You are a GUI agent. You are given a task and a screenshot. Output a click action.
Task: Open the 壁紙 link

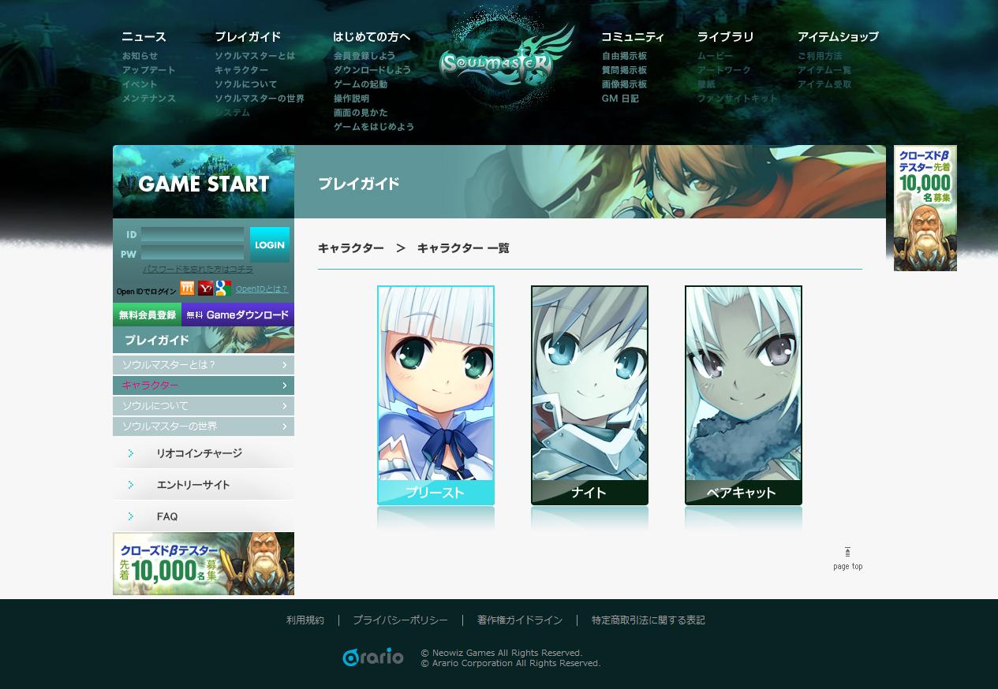tap(706, 84)
